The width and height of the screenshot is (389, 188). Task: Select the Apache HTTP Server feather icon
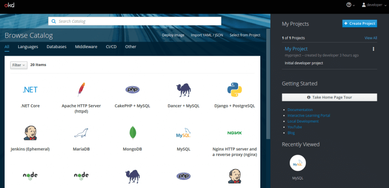click(x=81, y=90)
